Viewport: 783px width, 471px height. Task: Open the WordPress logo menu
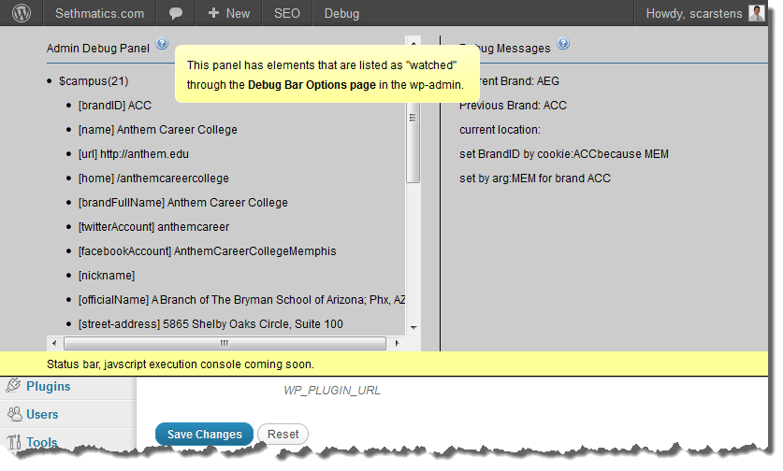point(22,13)
